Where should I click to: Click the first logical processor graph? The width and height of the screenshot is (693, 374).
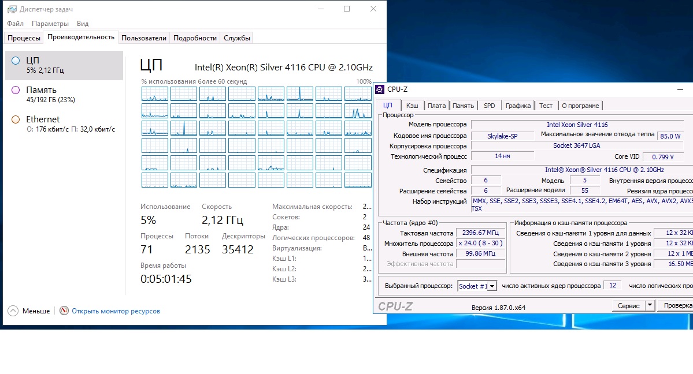click(155, 93)
